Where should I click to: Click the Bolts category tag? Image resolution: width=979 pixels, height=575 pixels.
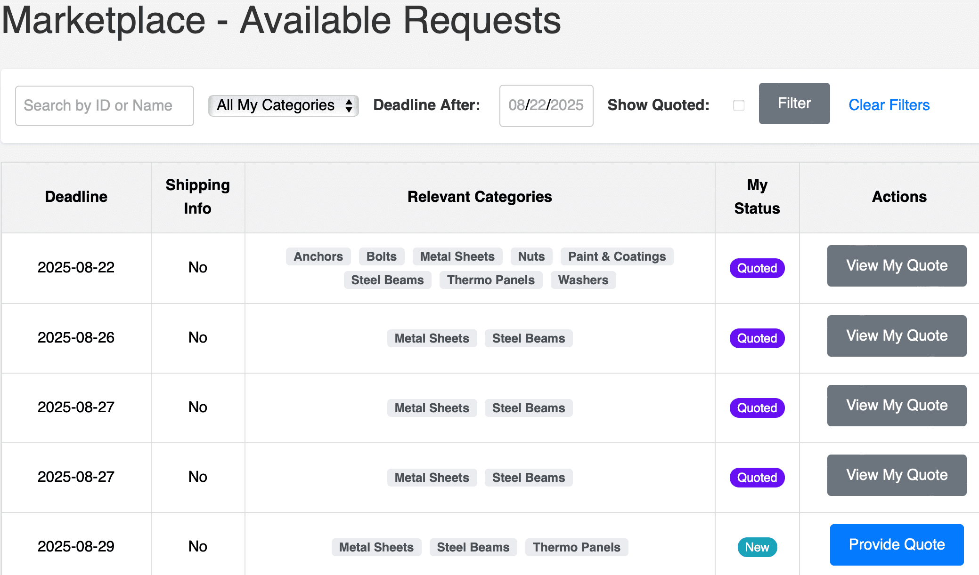click(x=381, y=256)
